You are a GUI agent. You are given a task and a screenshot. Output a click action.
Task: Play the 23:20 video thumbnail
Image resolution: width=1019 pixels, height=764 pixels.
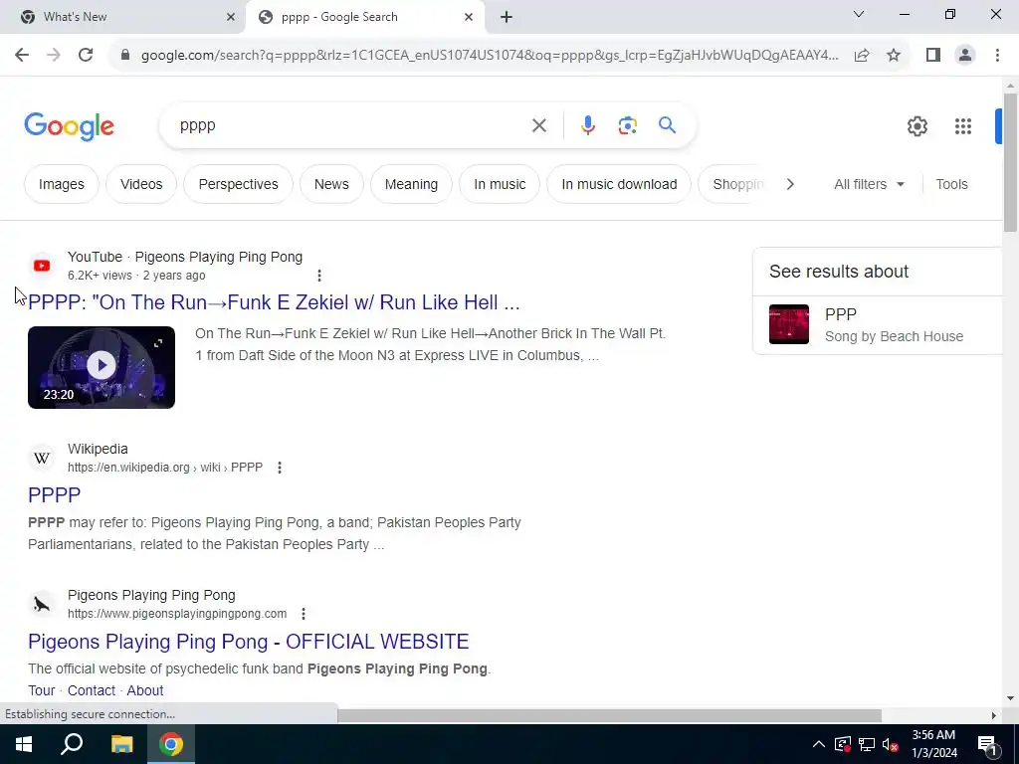click(x=102, y=367)
